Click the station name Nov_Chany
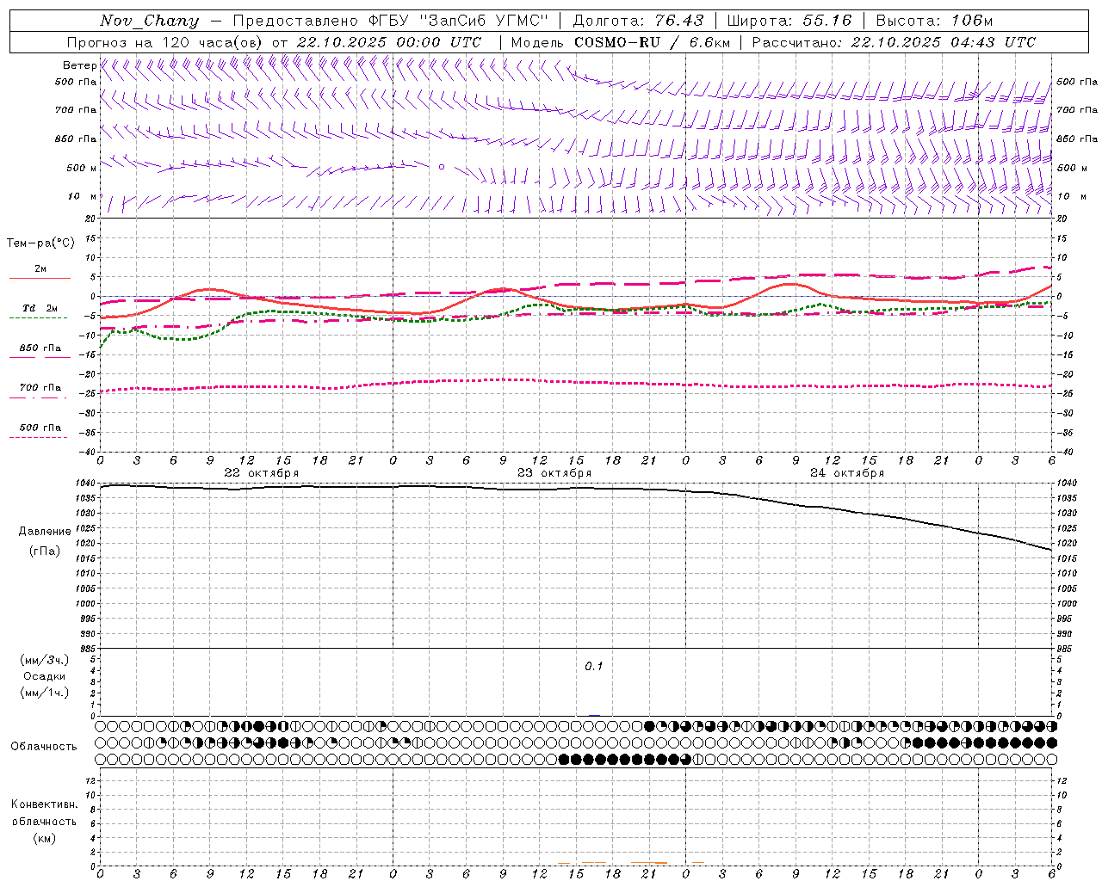The height and width of the screenshot is (881, 1102). [149, 21]
